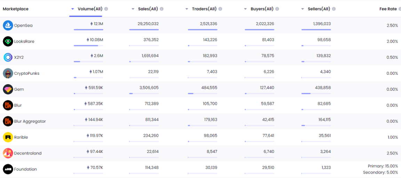Viewport: 401px width, 178px height.
Task: Click the Decentraland logo icon
Action: click(8, 153)
